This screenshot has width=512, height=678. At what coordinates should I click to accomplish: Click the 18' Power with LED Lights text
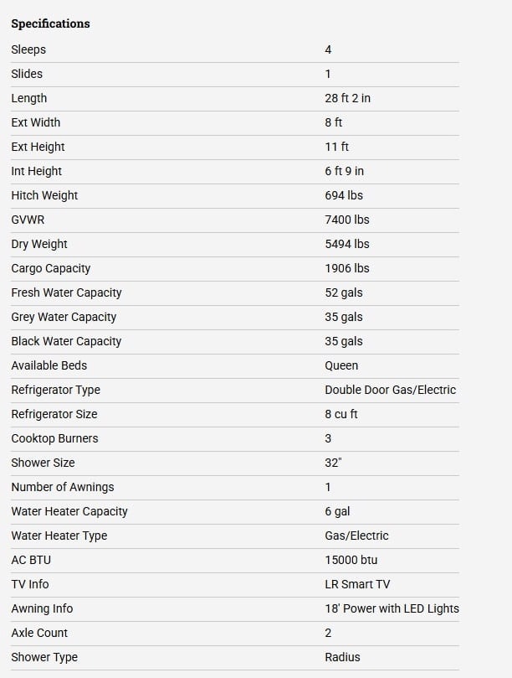click(x=392, y=608)
